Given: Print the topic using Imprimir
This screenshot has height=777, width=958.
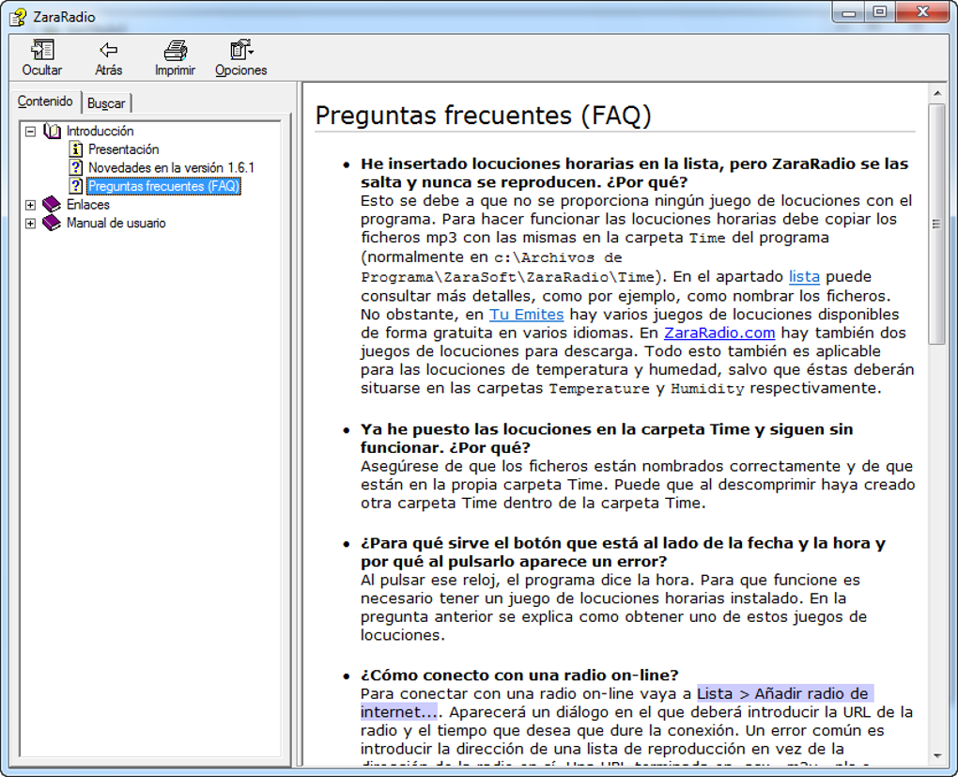Looking at the screenshot, I should (176, 50).
